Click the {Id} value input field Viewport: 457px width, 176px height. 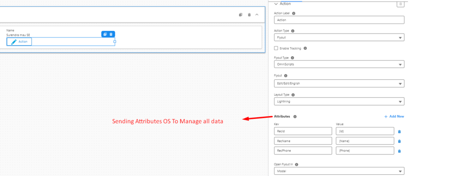pos(365,131)
